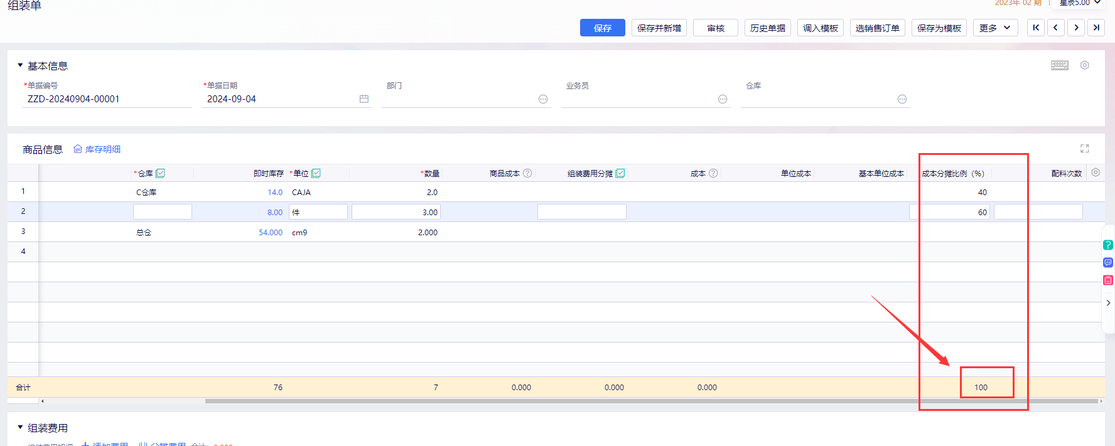Click blue chat icon on sidebar
This screenshot has width=1115, height=446.
pyautogui.click(x=1108, y=263)
